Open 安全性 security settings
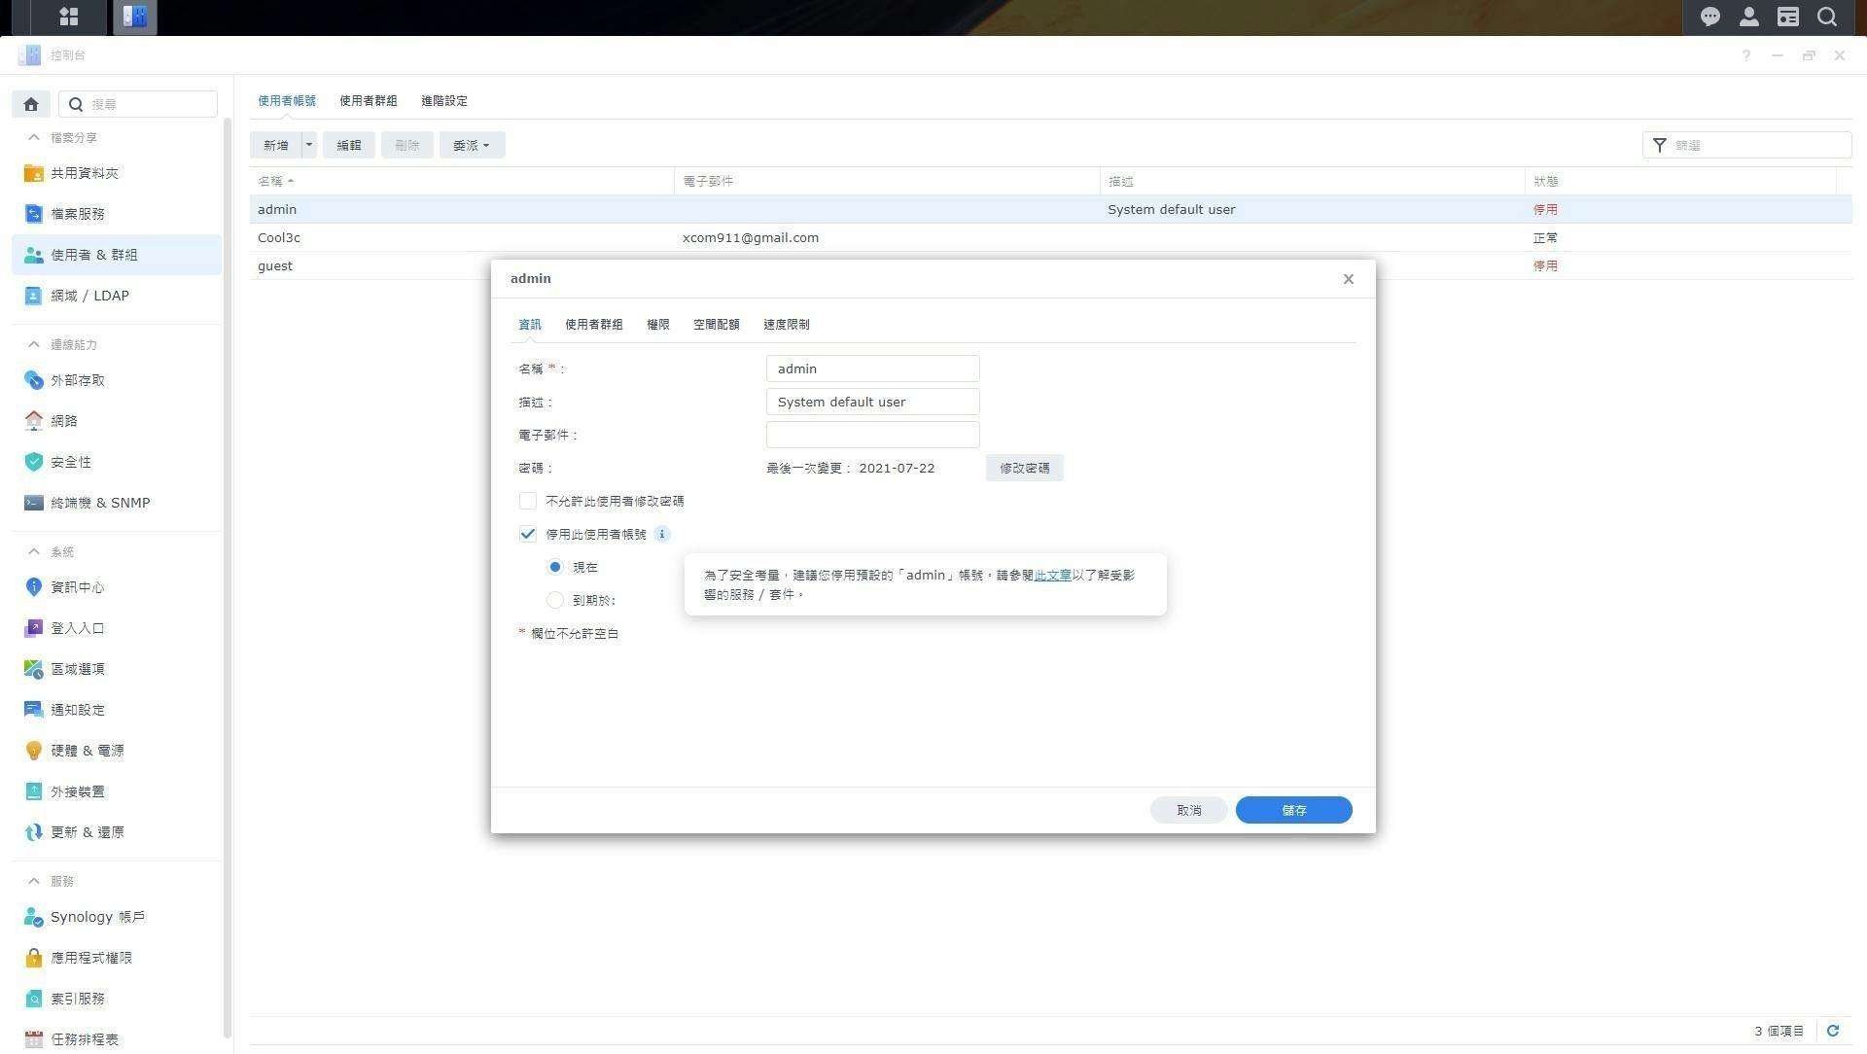1867x1054 pixels. (x=70, y=462)
